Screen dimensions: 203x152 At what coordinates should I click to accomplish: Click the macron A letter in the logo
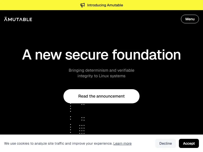(x=6, y=19)
